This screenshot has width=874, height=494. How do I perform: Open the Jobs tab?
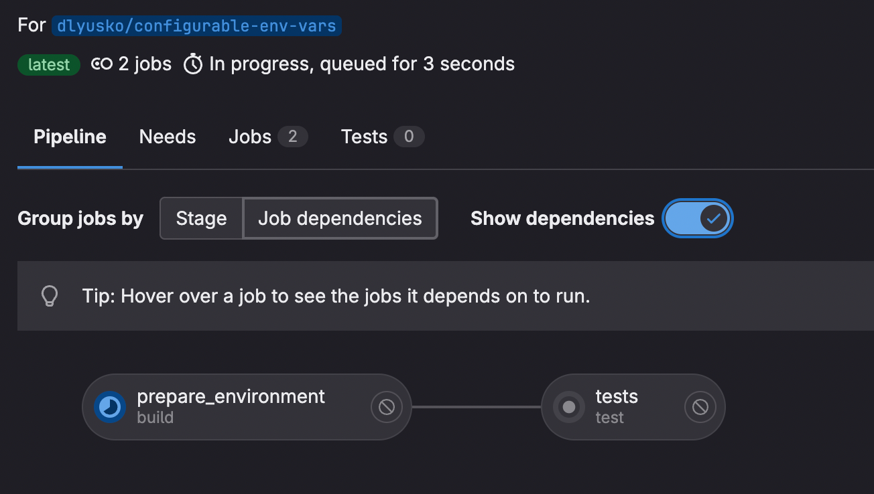point(268,137)
